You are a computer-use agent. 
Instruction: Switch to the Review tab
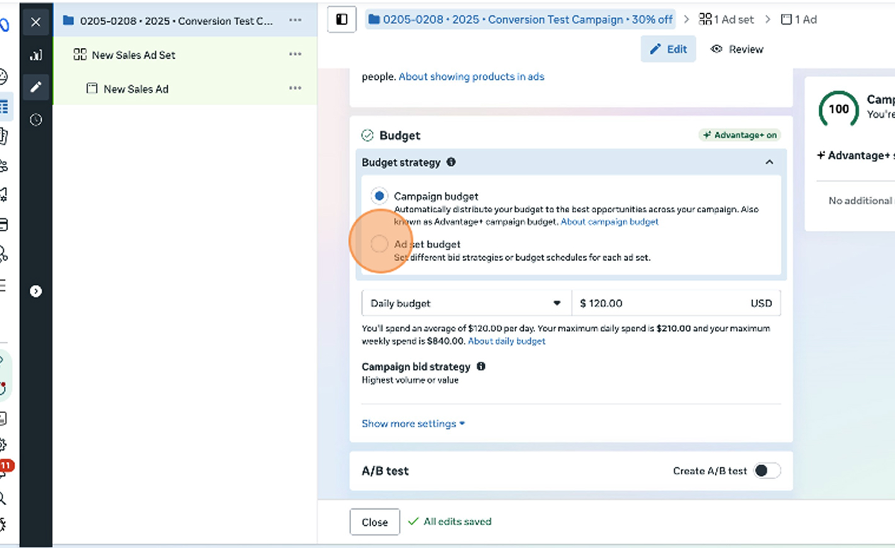pyautogui.click(x=737, y=49)
